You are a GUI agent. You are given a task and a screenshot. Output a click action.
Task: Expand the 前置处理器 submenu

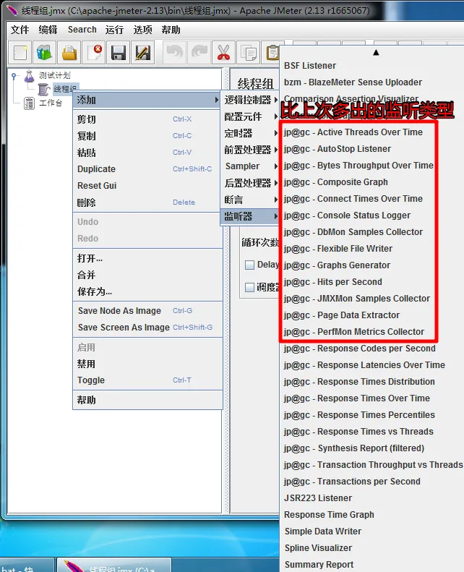[x=251, y=150]
